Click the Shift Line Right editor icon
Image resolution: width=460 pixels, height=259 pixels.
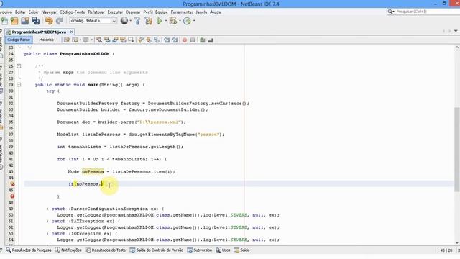click(175, 40)
